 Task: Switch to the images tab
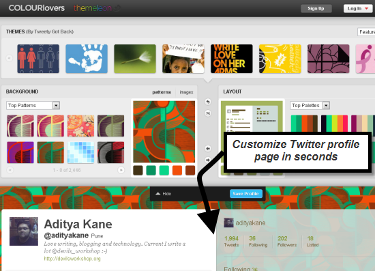[x=186, y=92]
